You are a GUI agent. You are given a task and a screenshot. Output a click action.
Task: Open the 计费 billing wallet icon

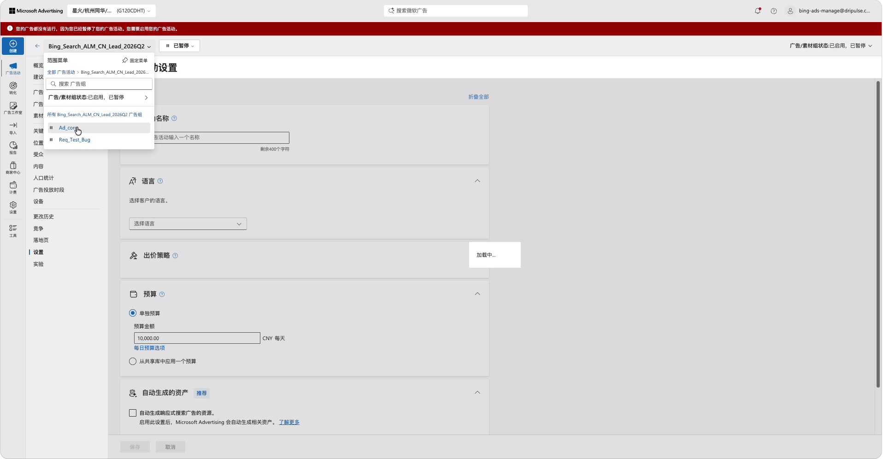coord(13,188)
